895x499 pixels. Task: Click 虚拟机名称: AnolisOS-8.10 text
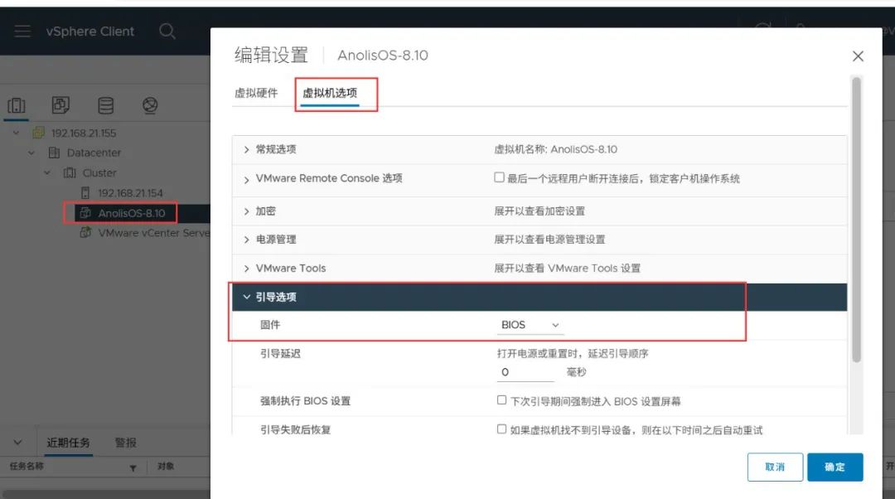556,149
